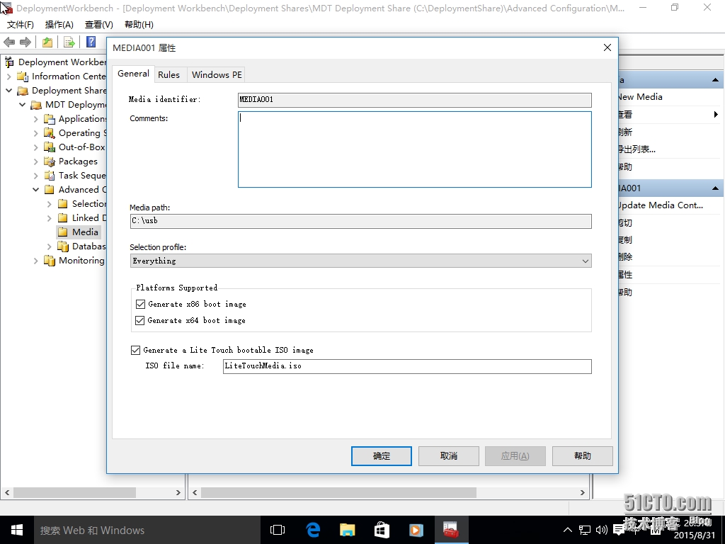Open Windows Store from taskbar

[382, 530]
